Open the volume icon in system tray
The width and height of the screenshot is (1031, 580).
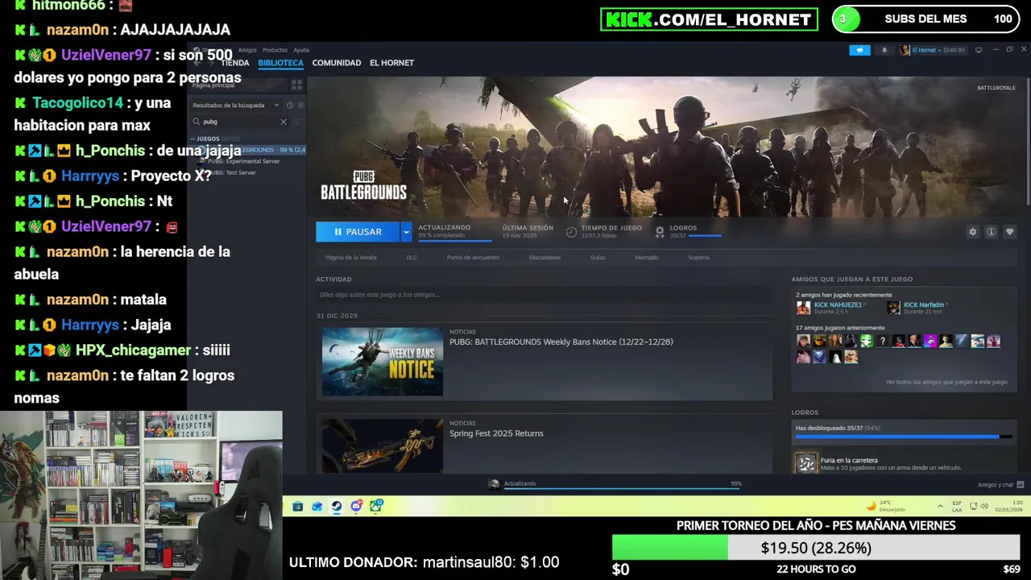(984, 506)
